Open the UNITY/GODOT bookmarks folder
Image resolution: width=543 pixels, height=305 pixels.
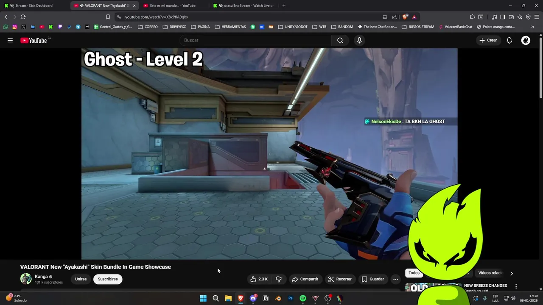pyautogui.click(x=293, y=27)
